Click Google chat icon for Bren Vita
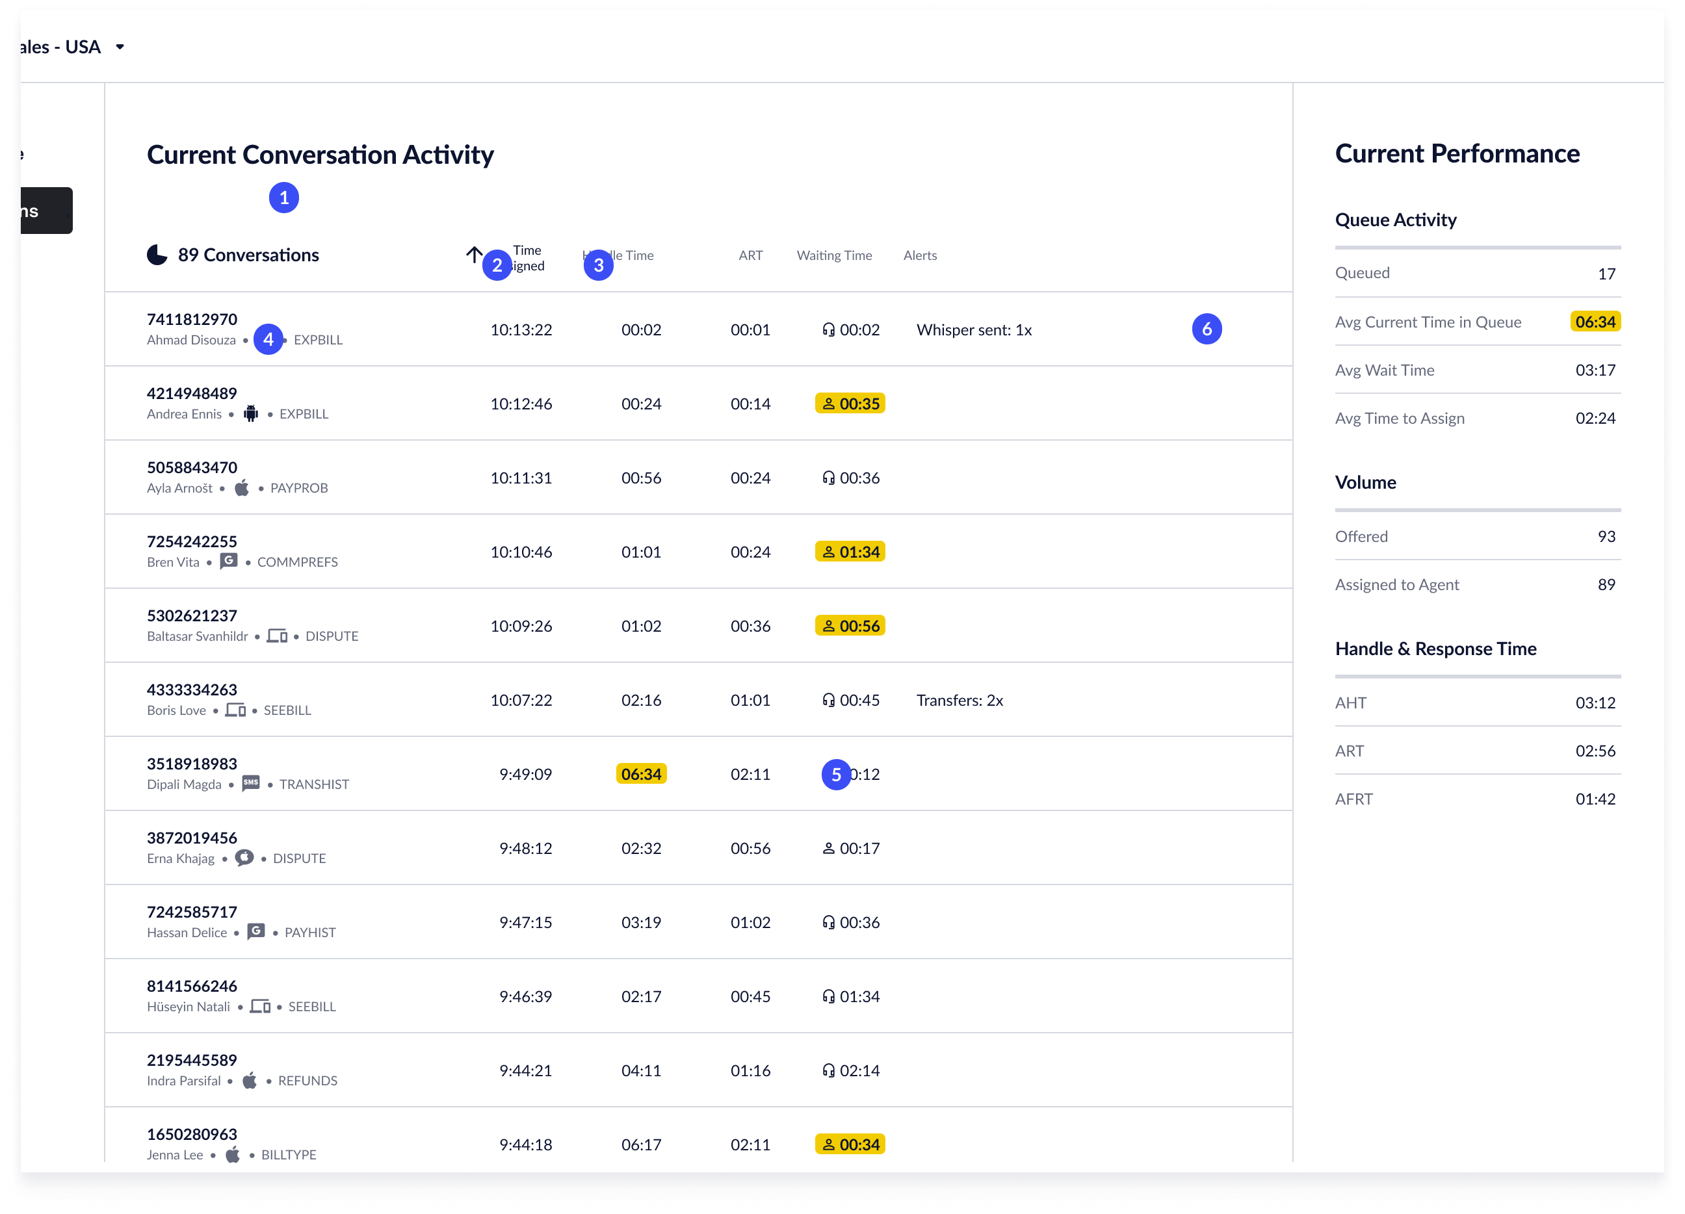Viewport: 1685px width, 1214px height. [x=228, y=561]
